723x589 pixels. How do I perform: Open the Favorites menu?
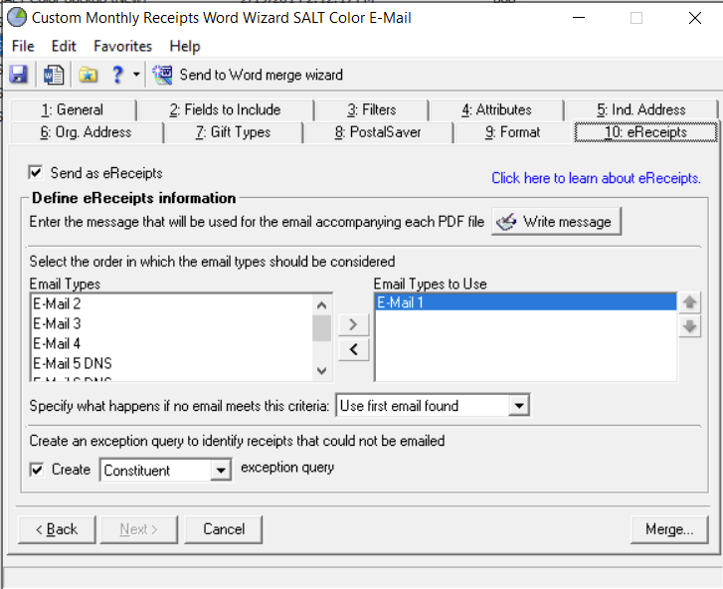[122, 46]
